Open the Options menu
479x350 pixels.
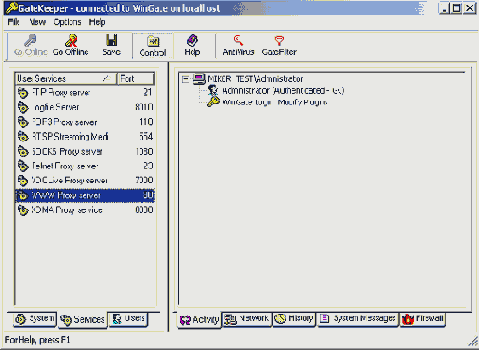(67, 22)
